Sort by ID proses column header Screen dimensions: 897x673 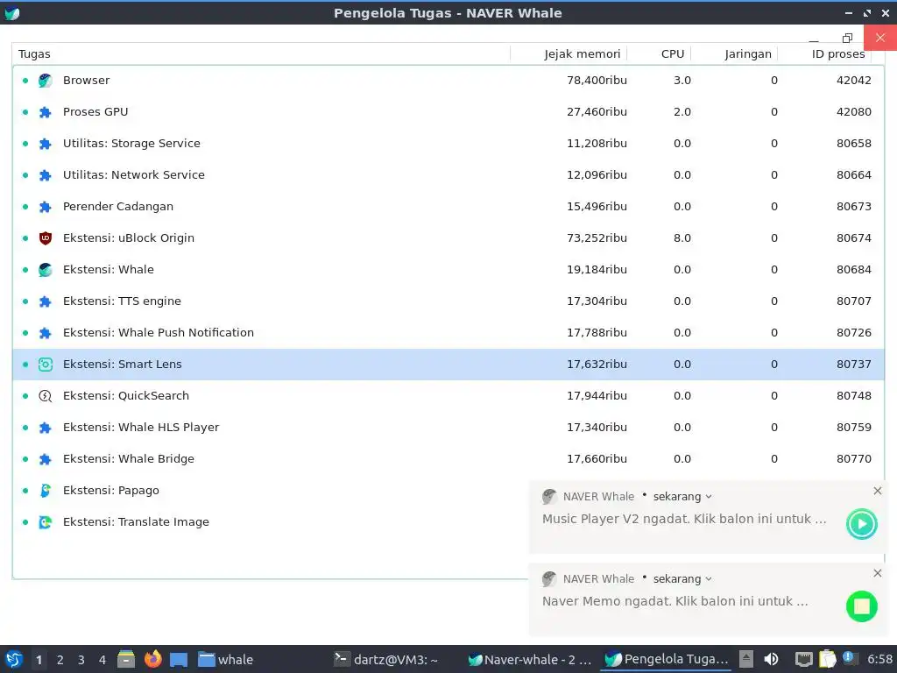click(824, 53)
